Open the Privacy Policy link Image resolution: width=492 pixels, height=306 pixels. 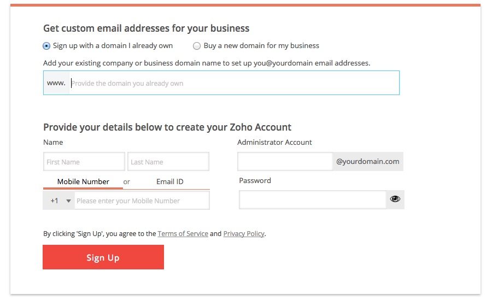pos(244,234)
